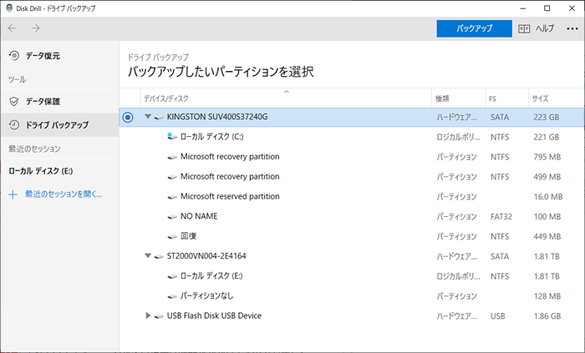Select the NO NAME partition
585x353 pixels.
pos(352,216)
